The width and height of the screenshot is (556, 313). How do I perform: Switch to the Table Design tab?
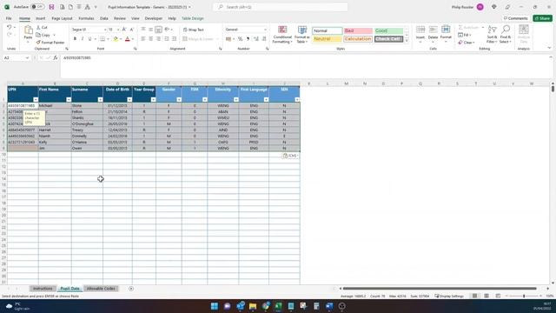coord(193,18)
